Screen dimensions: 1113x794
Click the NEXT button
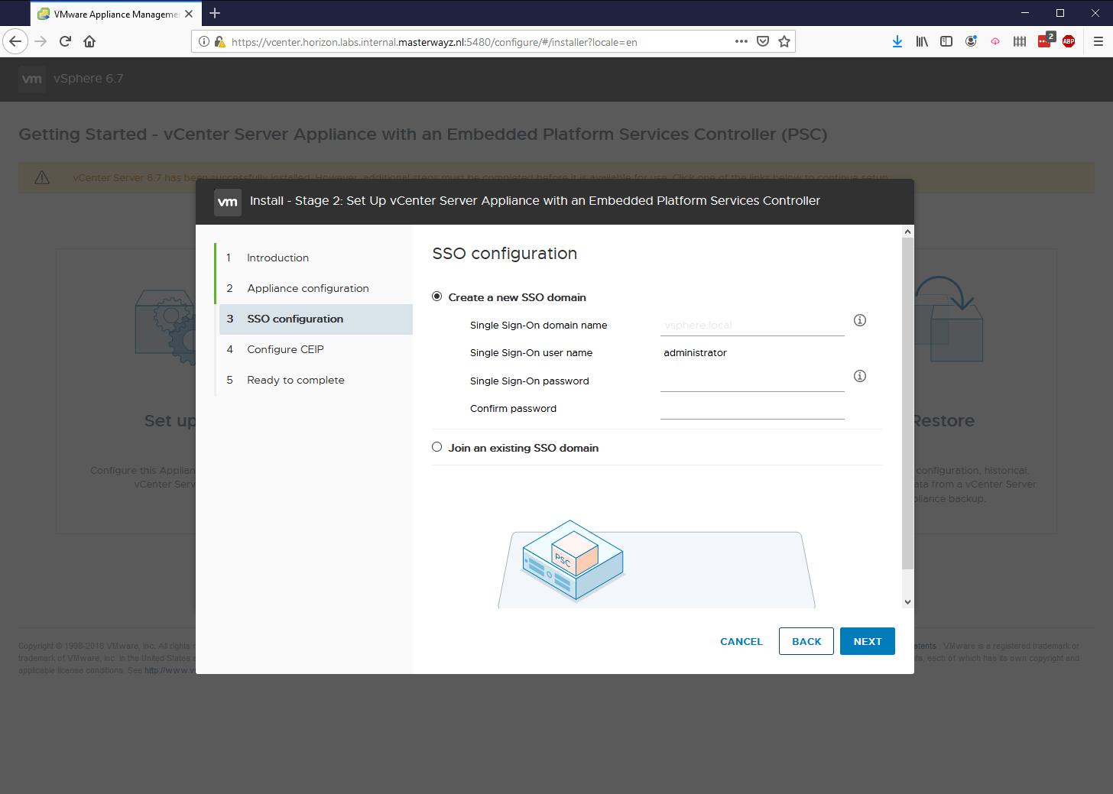868,641
